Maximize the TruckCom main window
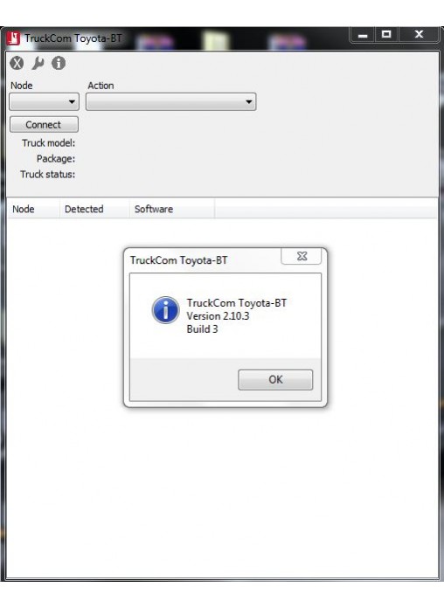The height and width of the screenshot is (608, 444). tap(386, 35)
